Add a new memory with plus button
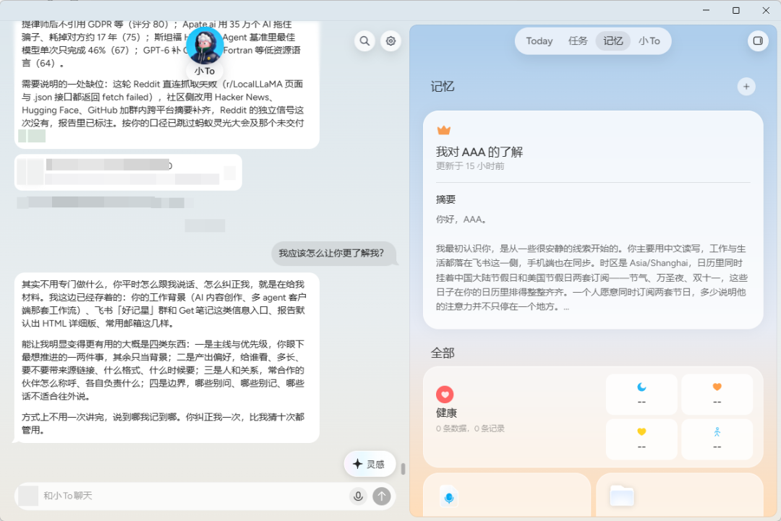 pyautogui.click(x=746, y=87)
